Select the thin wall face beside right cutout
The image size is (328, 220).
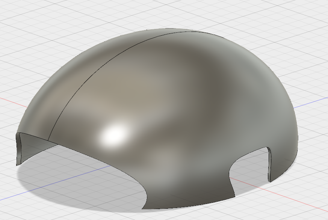pyautogui.click(x=269, y=165)
